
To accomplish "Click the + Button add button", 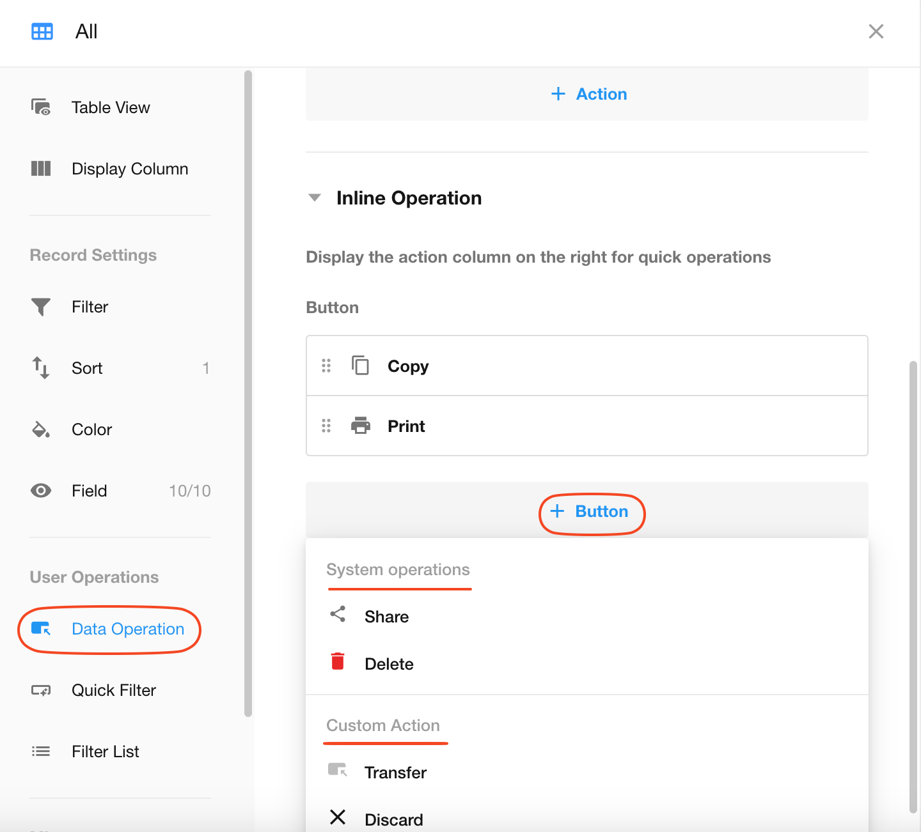I will tap(590, 512).
